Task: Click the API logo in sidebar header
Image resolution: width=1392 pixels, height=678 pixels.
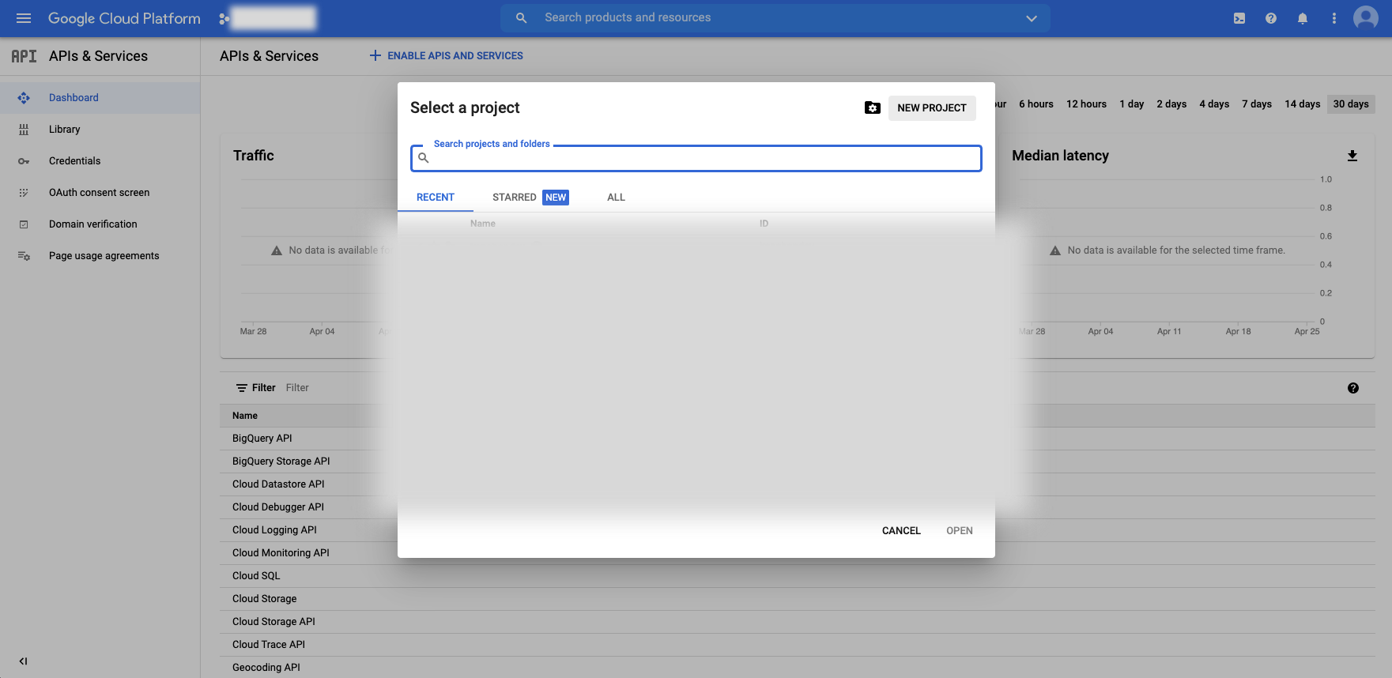Action: 24,56
